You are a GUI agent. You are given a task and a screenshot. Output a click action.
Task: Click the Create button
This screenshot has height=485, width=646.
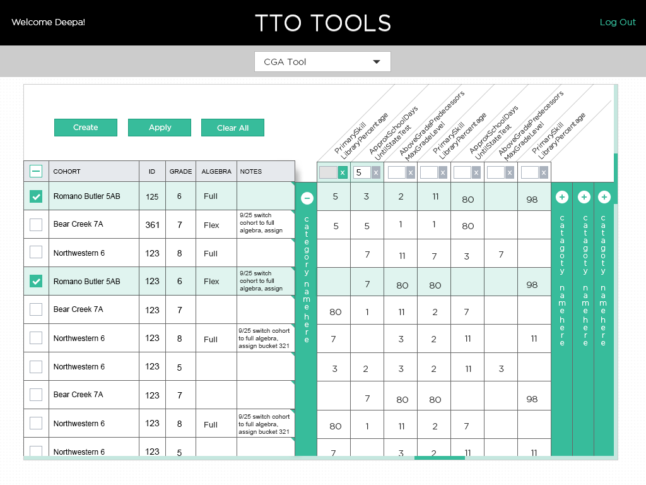point(86,128)
